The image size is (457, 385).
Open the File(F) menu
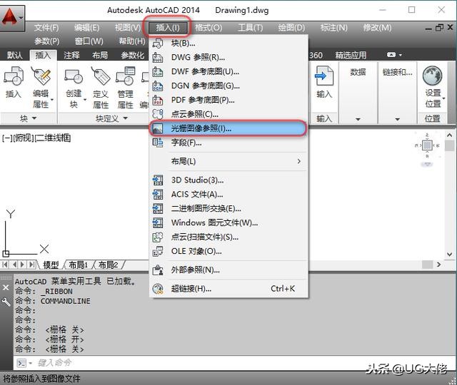pos(46,28)
